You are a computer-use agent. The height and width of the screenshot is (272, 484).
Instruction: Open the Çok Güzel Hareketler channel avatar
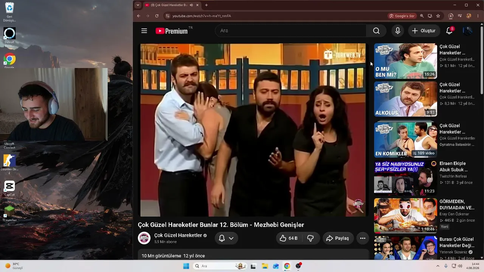(144, 238)
